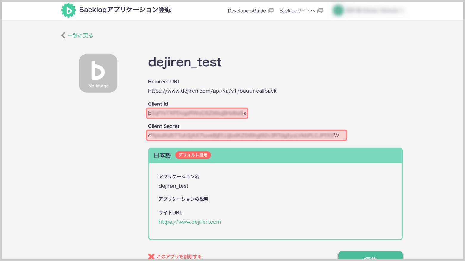The height and width of the screenshot is (261, 465).
Task: Click the external-window icon beside DevelopersGuide
Action: pyautogui.click(x=271, y=11)
